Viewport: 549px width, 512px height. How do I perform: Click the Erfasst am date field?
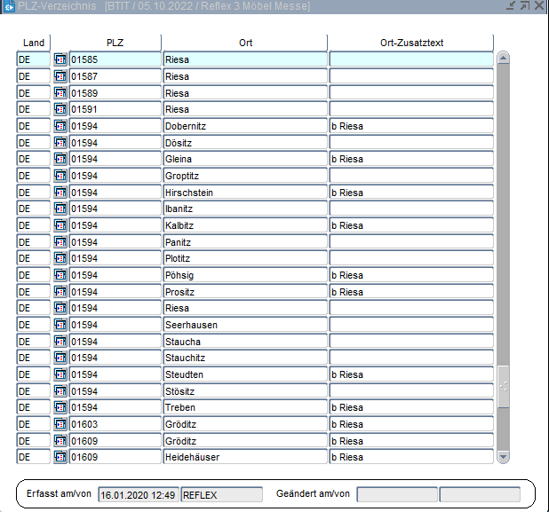click(138, 494)
